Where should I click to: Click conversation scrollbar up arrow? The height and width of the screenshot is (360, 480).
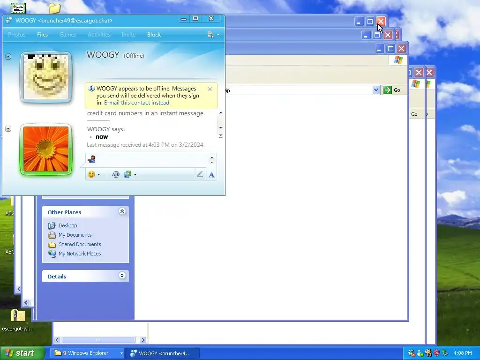(221, 112)
